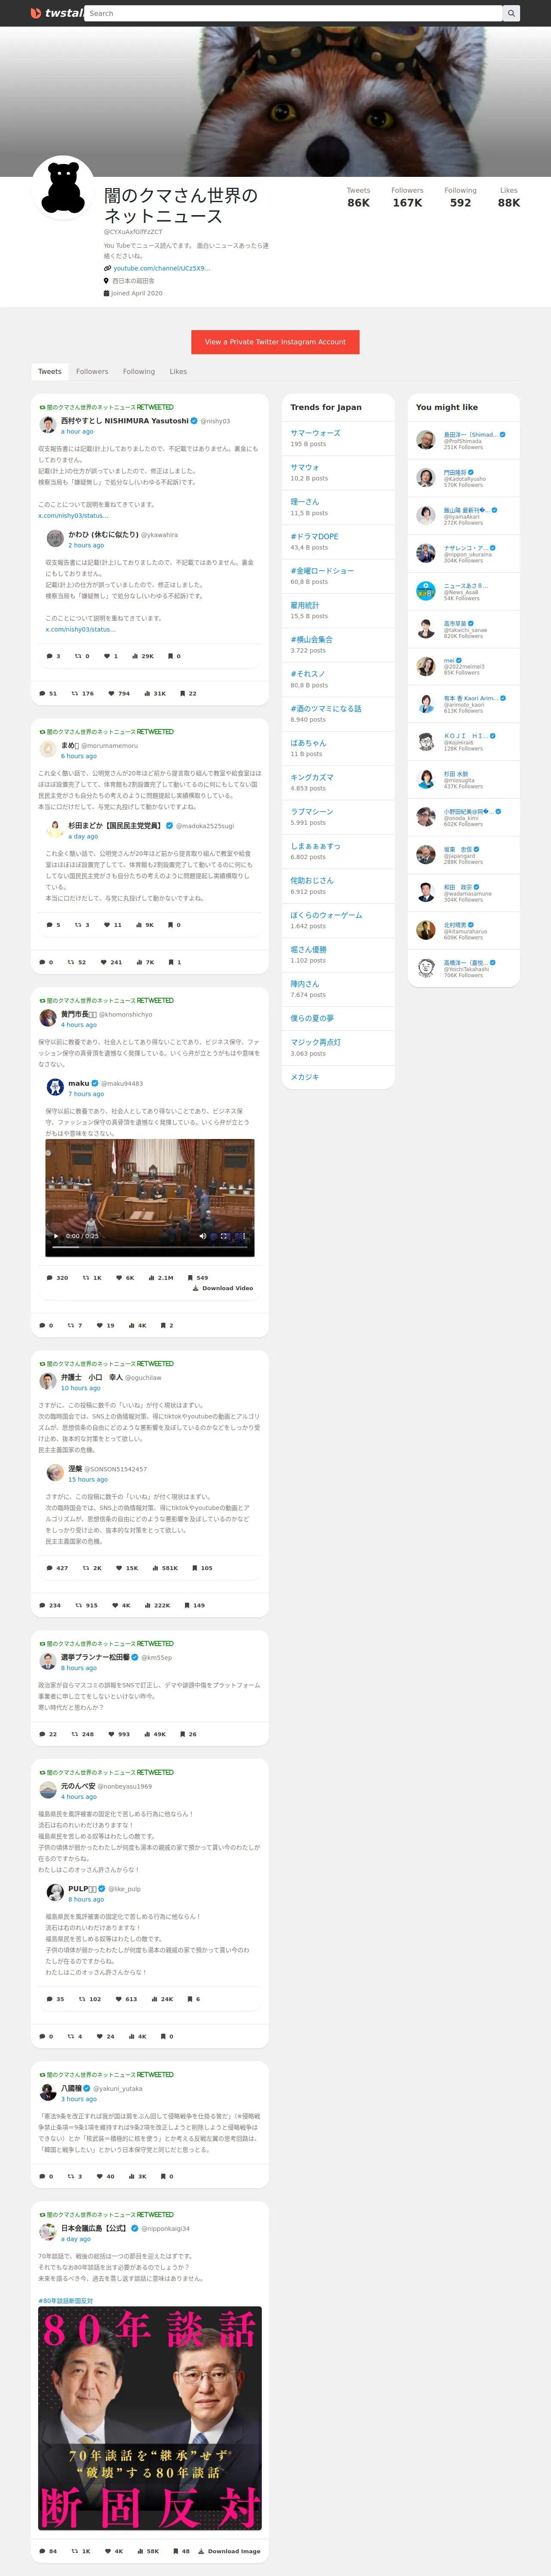The image size is (551, 2576).
Task: Click the views icon showing 9K
Action: 139,925
